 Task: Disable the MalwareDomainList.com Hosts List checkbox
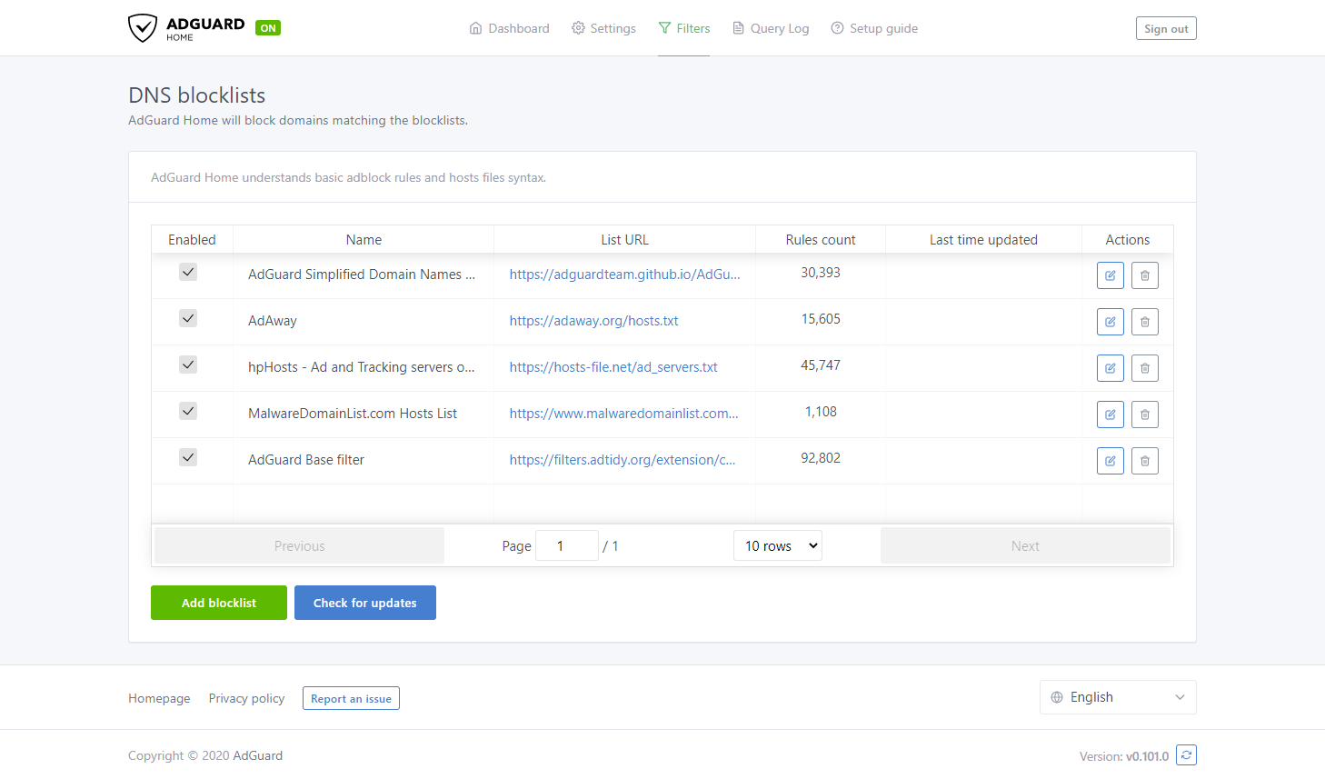(188, 411)
